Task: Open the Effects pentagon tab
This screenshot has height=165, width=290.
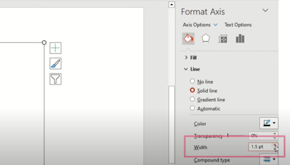Action: pyautogui.click(x=205, y=39)
